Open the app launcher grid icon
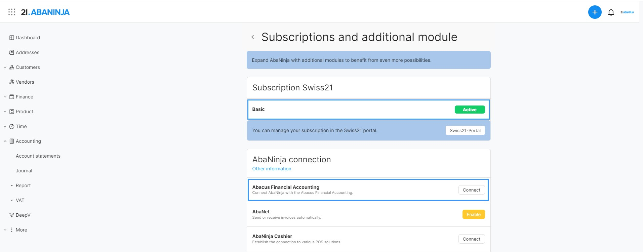643x252 pixels. click(x=12, y=12)
